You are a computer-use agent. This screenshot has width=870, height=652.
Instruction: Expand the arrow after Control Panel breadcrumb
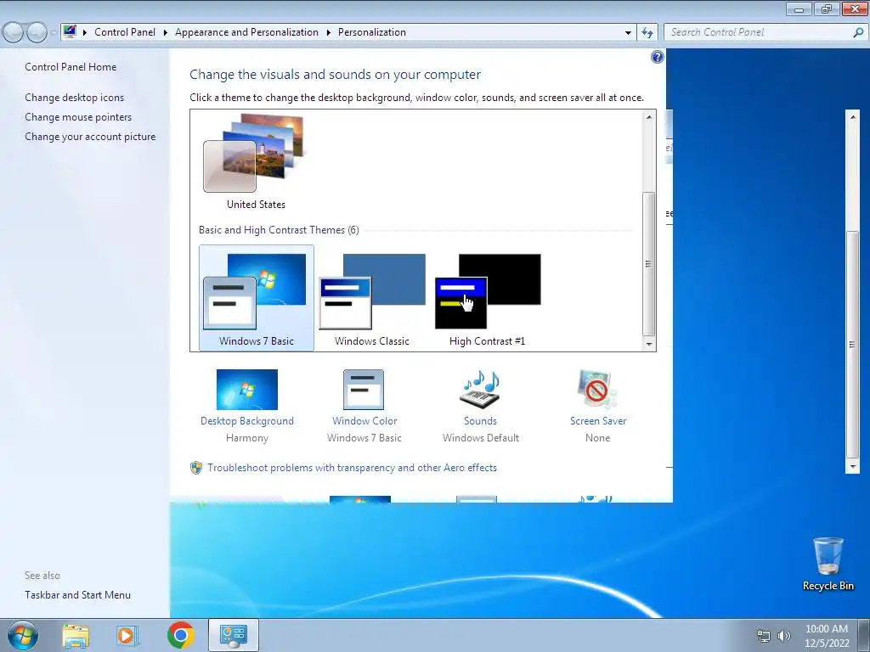click(x=166, y=33)
